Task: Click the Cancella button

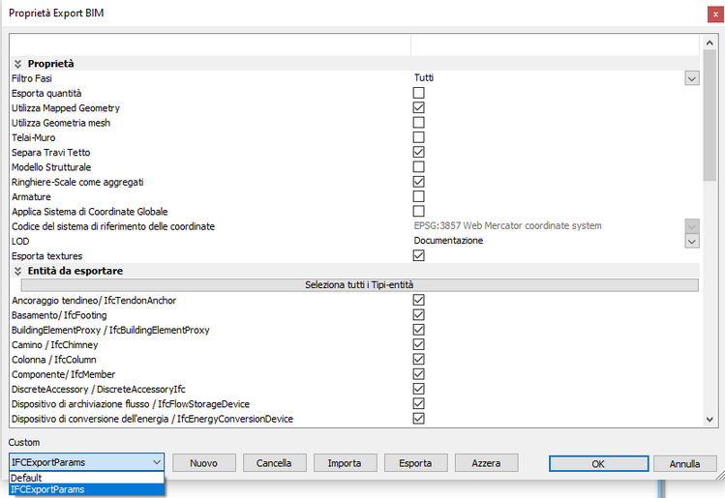Action: [x=274, y=463]
